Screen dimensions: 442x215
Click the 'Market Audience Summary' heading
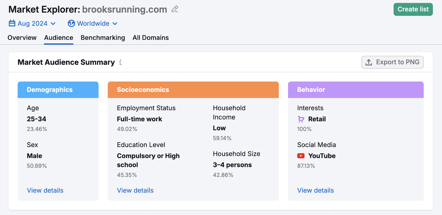(x=66, y=62)
